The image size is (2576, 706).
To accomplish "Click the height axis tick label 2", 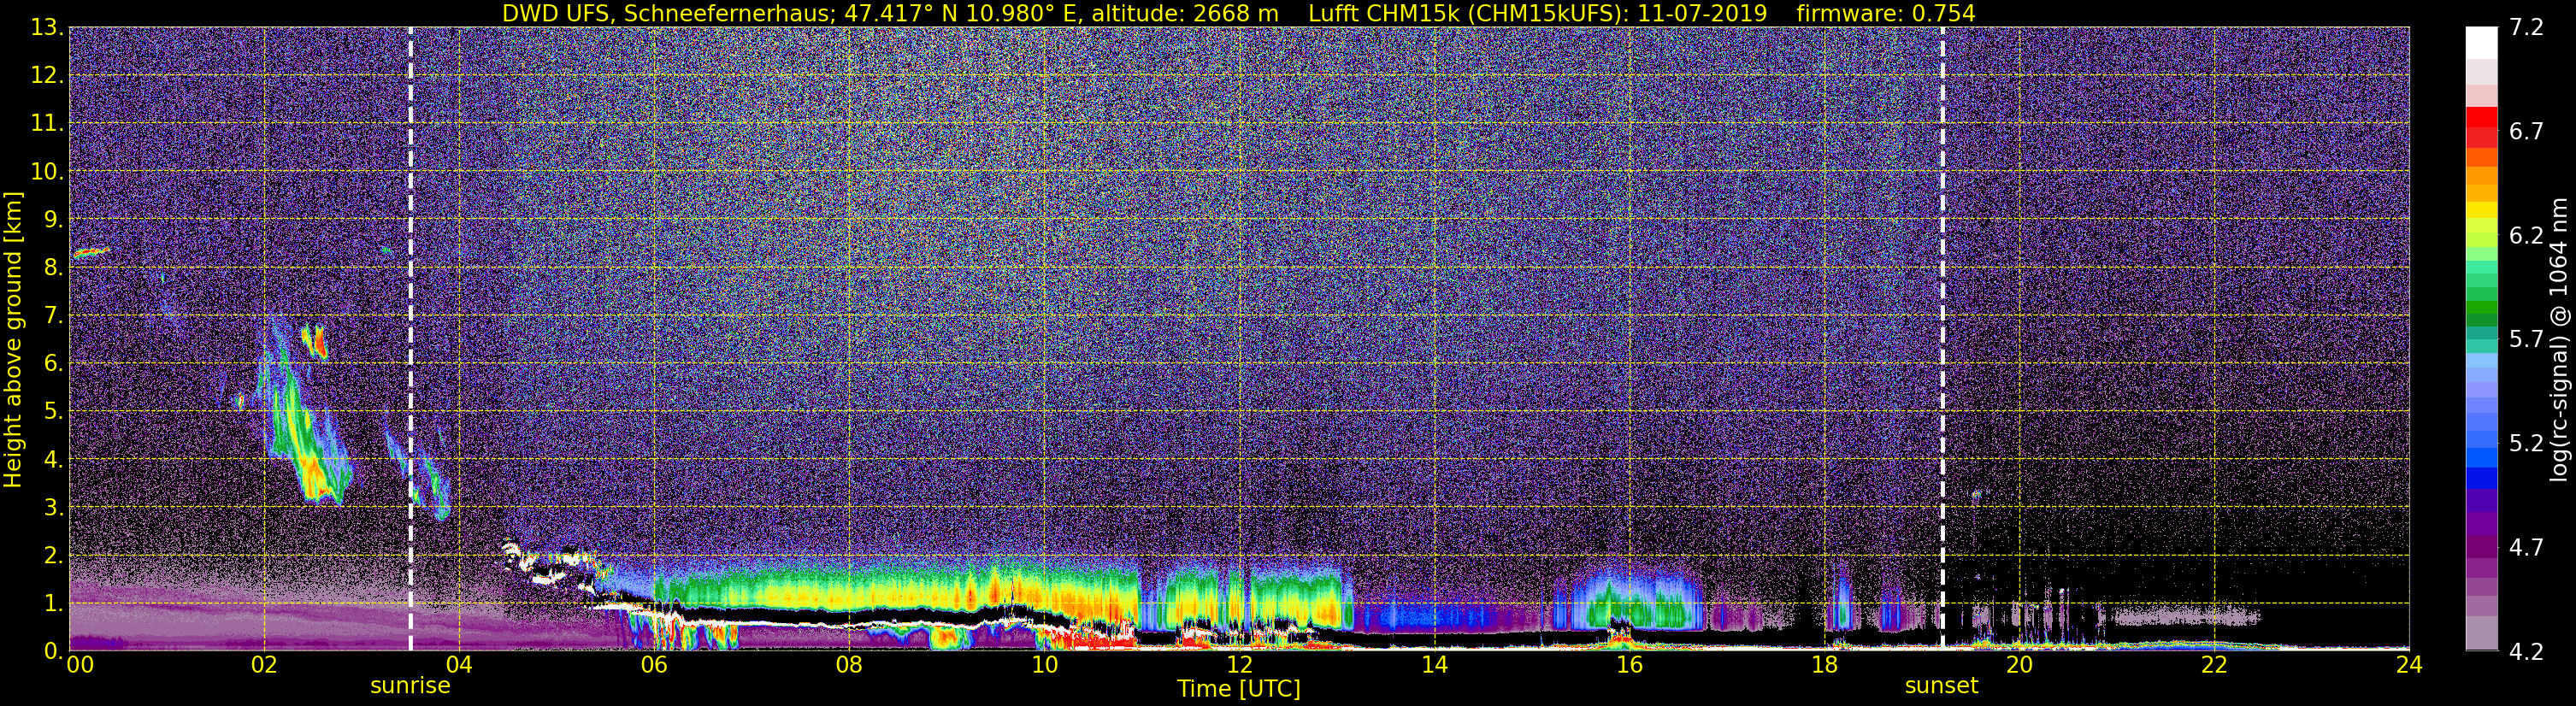I will pyautogui.click(x=54, y=556).
